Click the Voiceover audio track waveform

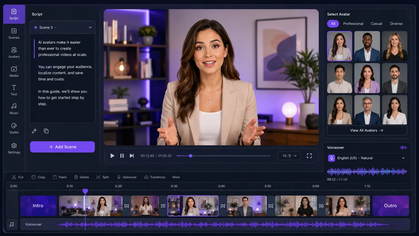pyautogui.click(x=223, y=224)
